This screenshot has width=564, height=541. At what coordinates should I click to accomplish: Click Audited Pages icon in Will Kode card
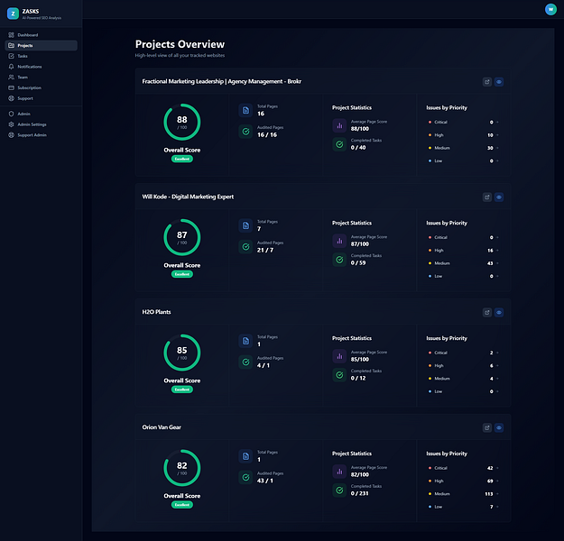click(245, 246)
